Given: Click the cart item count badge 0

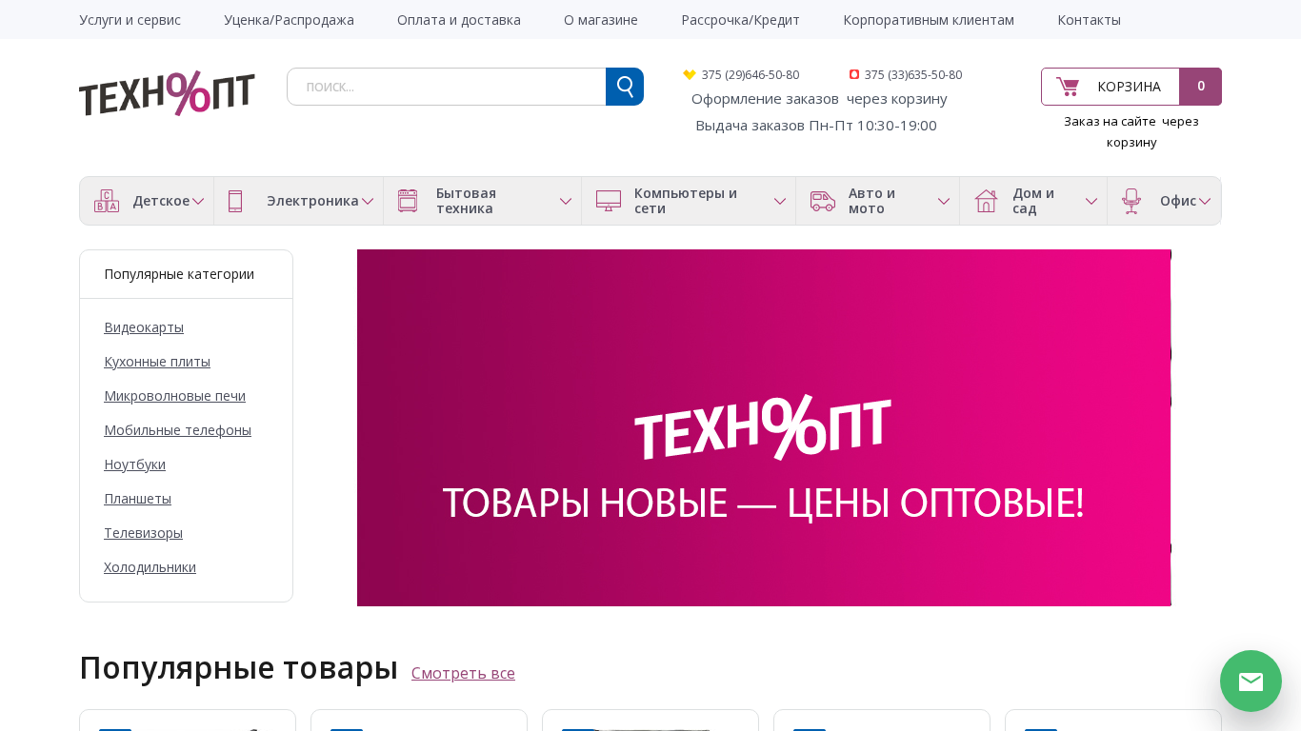Looking at the screenshot, I should [1201, 87].
